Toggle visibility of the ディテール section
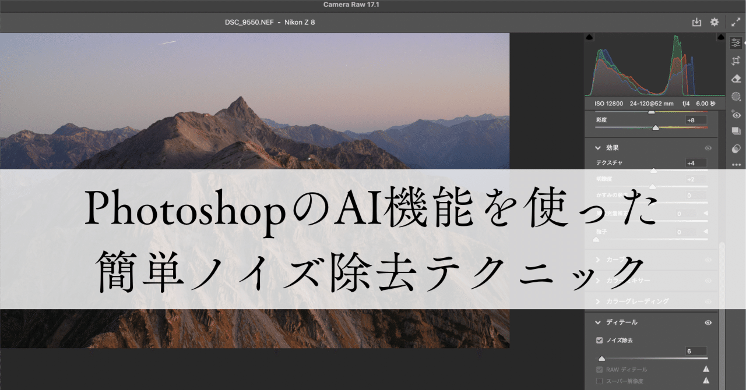The width and height of the screenshot is (746, 390). 708,322
